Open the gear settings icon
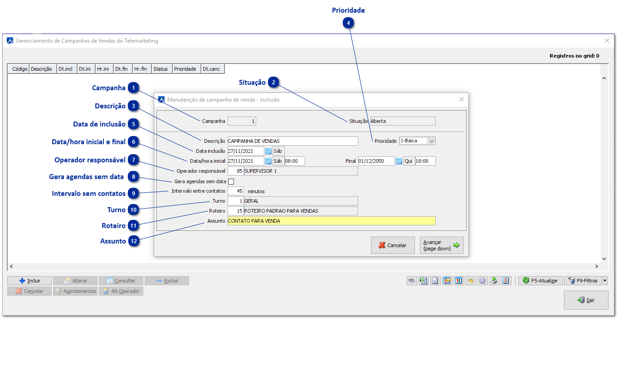633x375 pixels. [482, 281]
